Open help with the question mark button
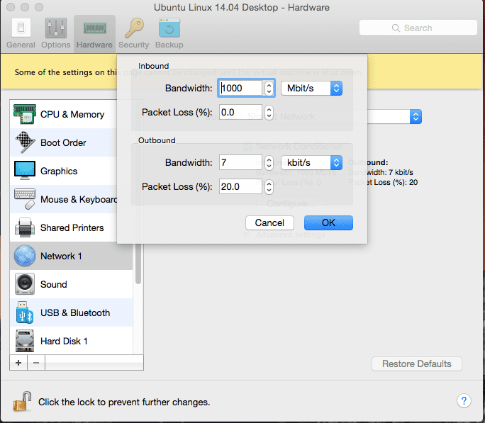Image resolution: width=485 pixels, height=423 pixels. [x=464, y=401]
